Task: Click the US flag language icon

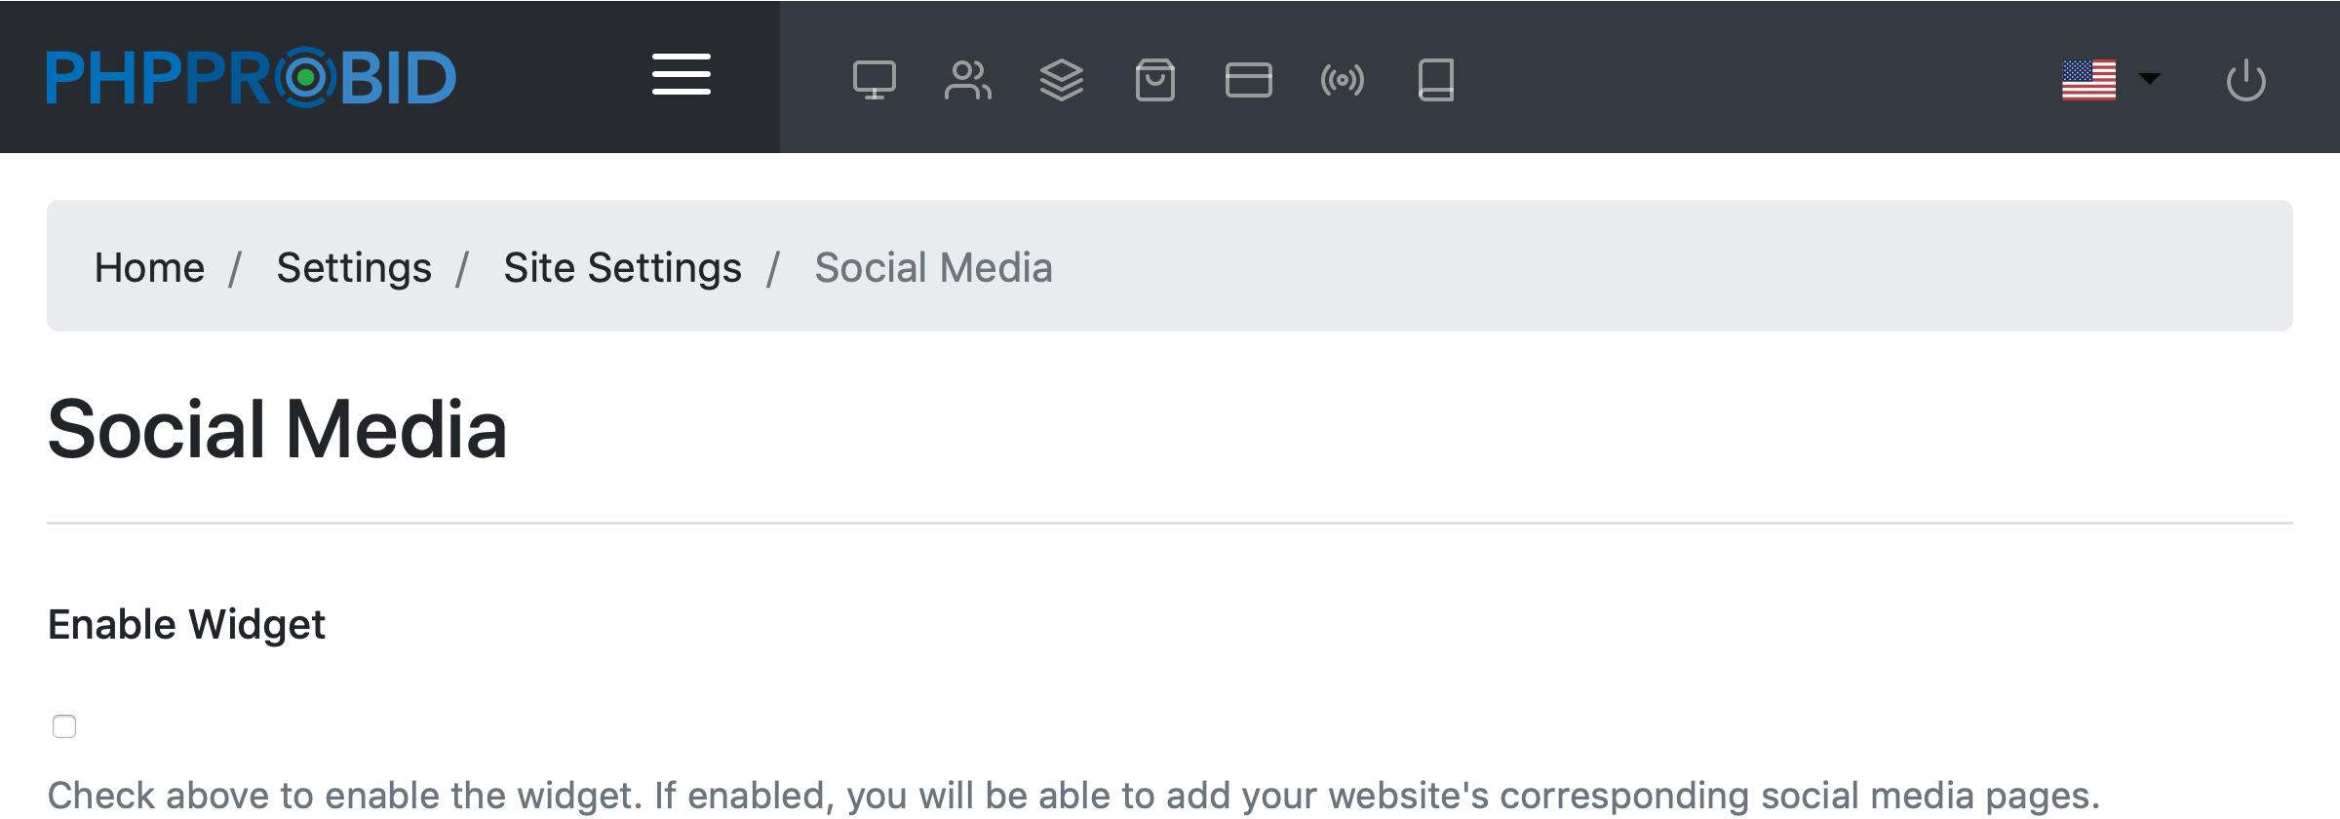Action: (2088, 80)
